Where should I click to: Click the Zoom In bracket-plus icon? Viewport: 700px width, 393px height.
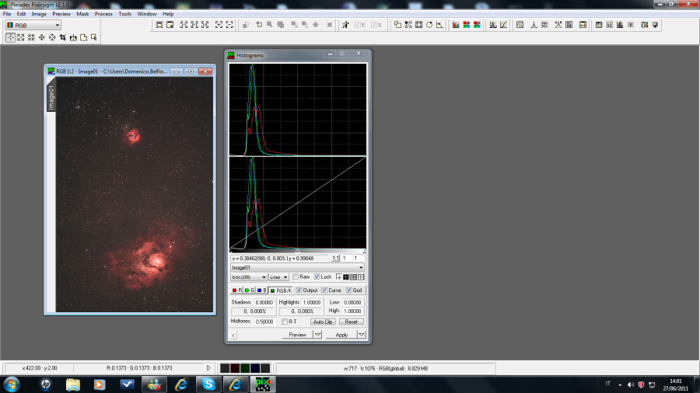pyautogui.click(x=219, y=25)
